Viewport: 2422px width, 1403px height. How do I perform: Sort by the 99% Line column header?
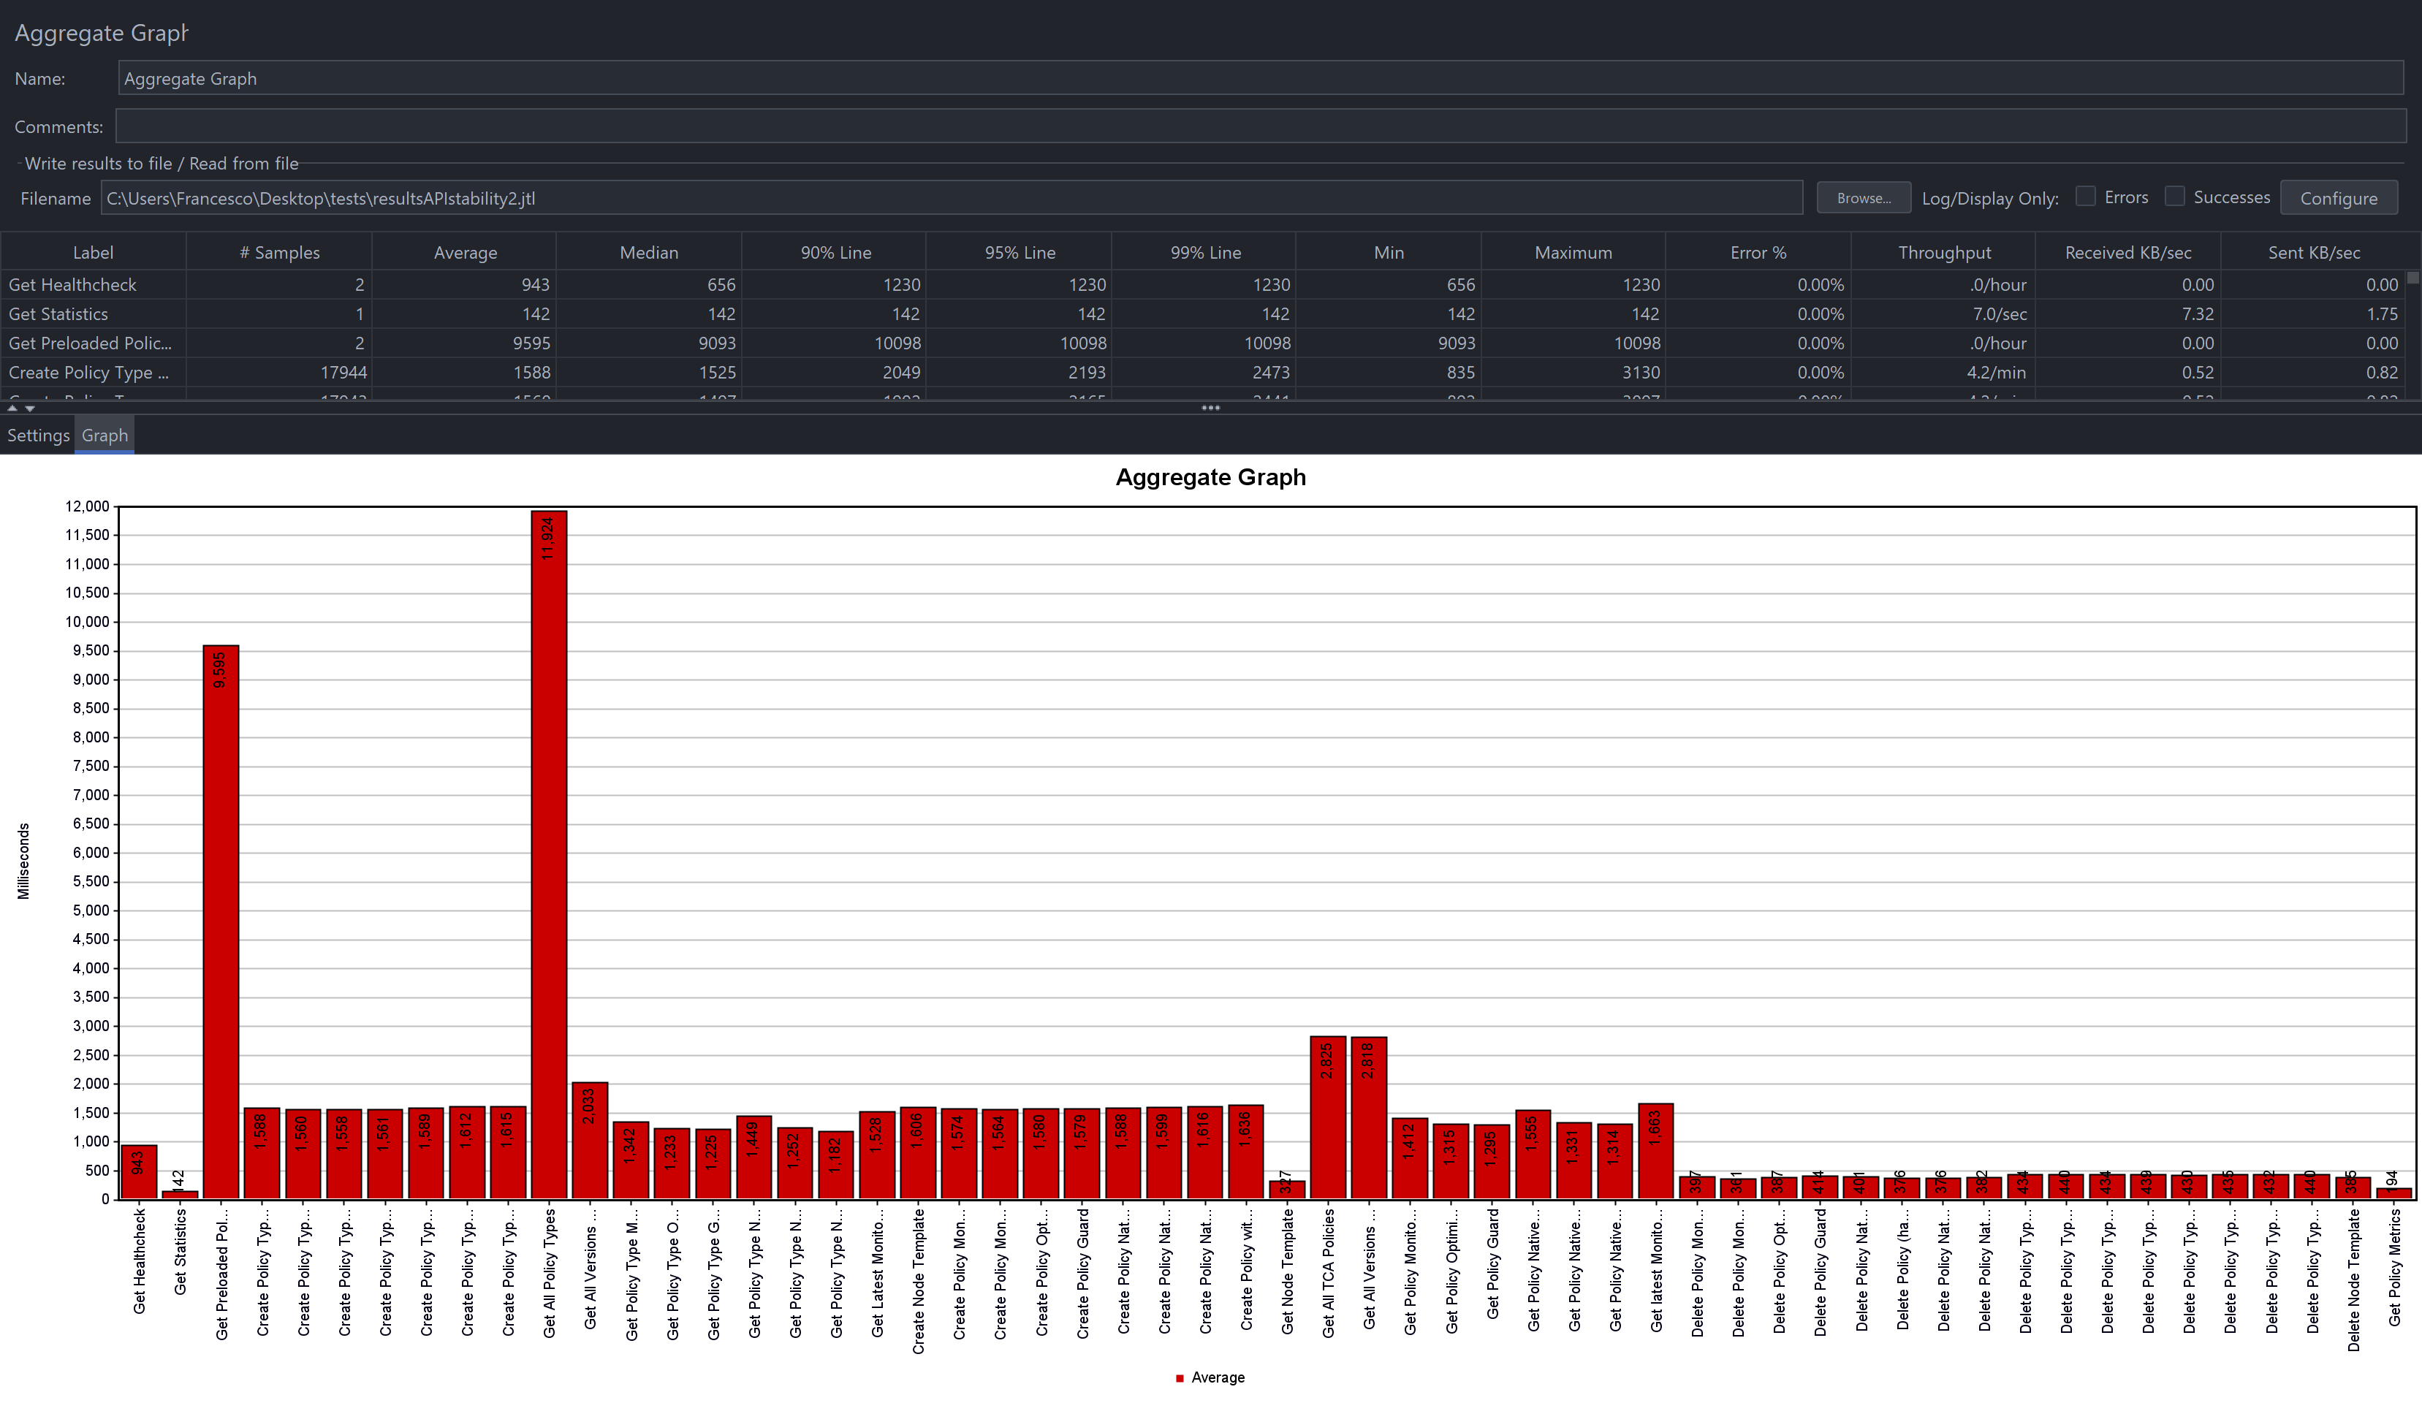coord(1204,252)
